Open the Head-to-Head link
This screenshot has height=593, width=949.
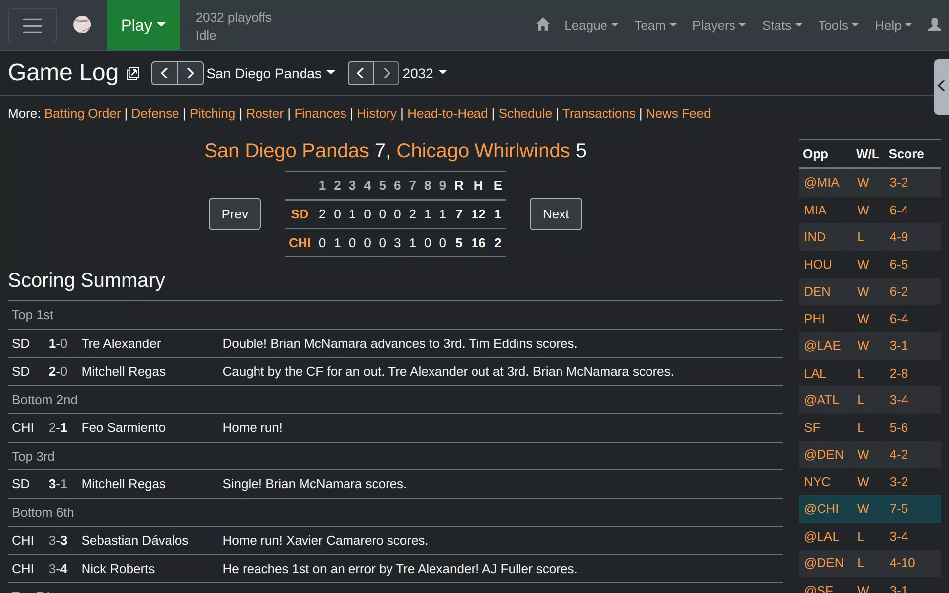[x=447, y=113]
